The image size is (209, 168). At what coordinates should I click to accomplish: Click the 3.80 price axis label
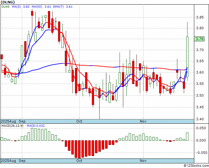point(200,28)
